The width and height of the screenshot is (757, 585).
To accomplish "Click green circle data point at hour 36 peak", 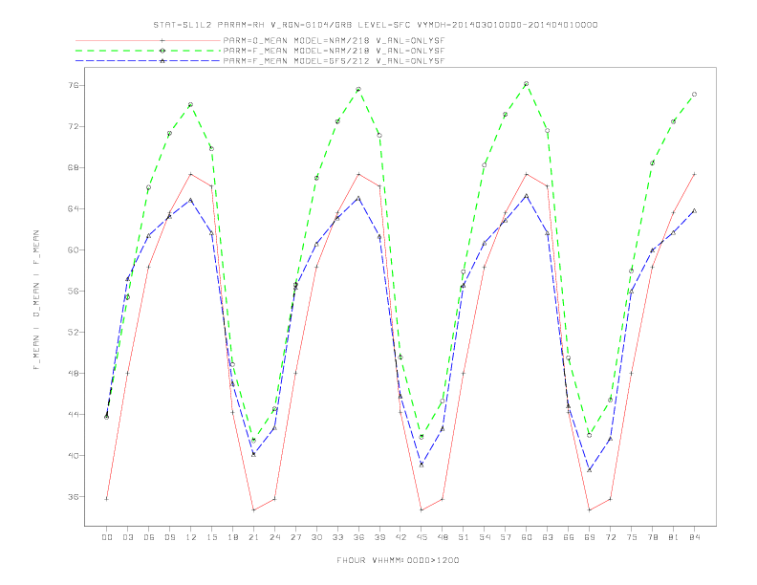I will click(x=358, y=89).
